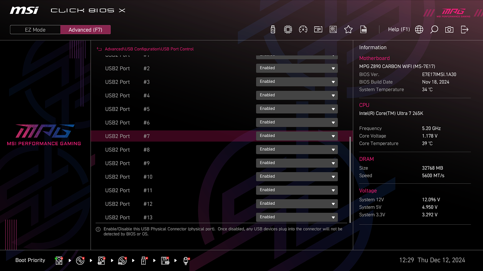Open the hardware info card icon
This screenshot has height=271, width=483.
[x=318, y=30]
